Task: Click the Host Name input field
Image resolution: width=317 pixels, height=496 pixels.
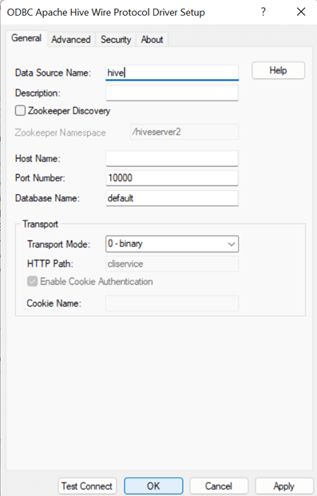Action: (172, 158)
